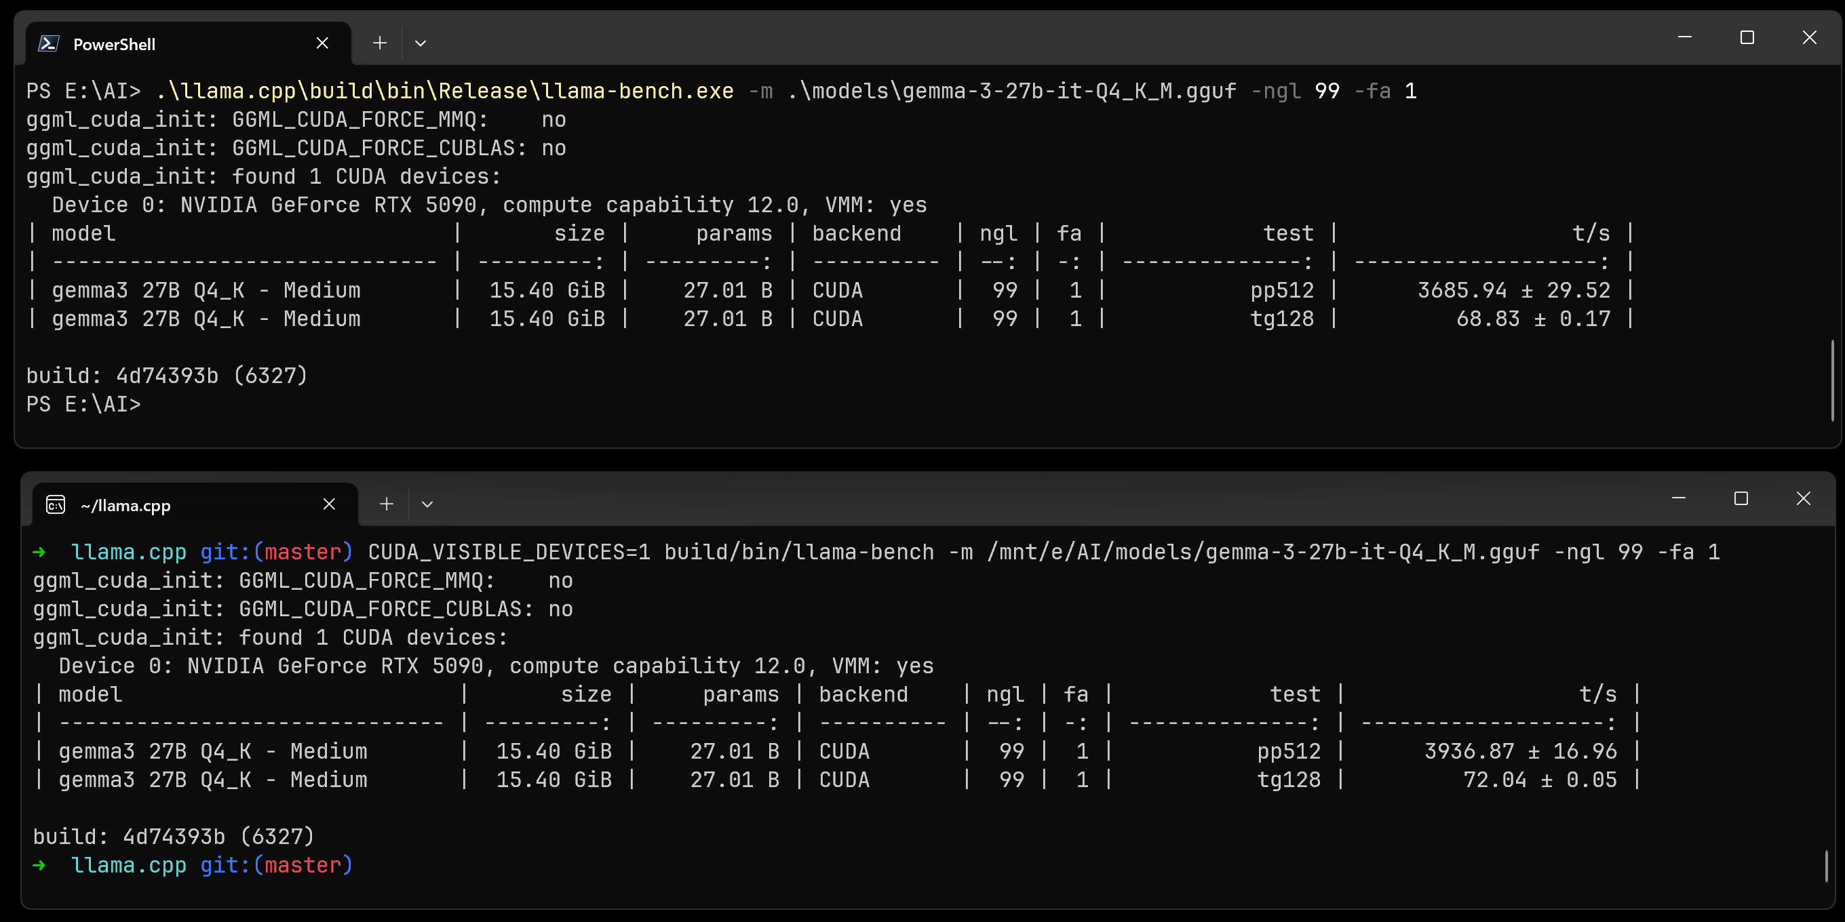The width and height of the screenshot is (1845, 922).
Task: Add new tab in llama.cpp window
Action: coord(387,504)
